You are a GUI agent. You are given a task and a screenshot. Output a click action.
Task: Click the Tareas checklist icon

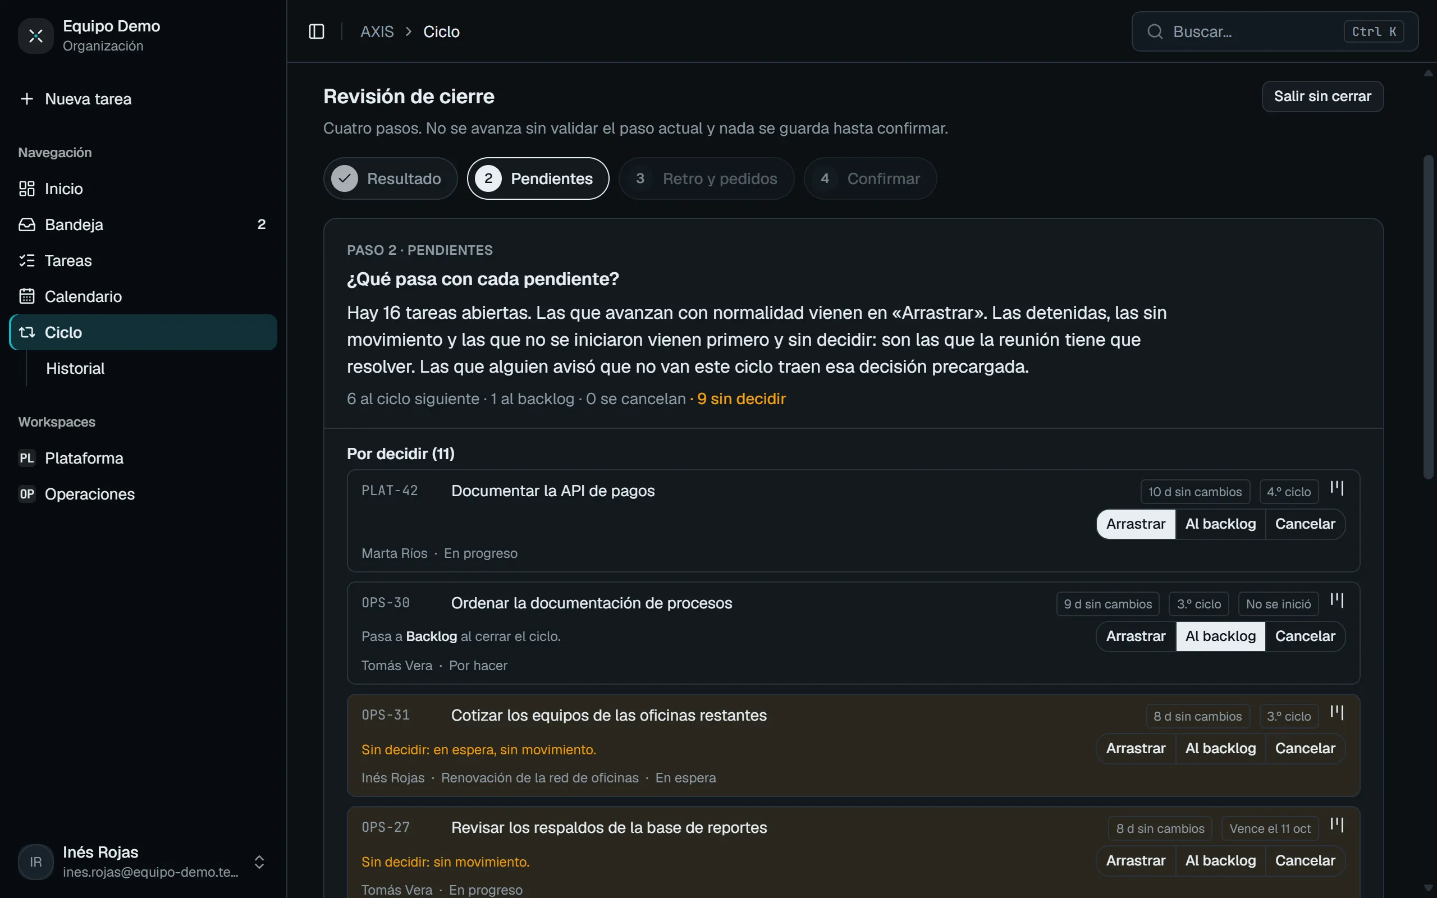click(x=27, y=261)
